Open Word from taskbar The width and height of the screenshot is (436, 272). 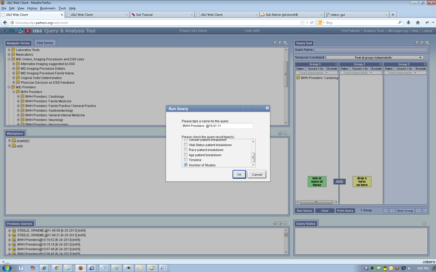pos(163,268)
